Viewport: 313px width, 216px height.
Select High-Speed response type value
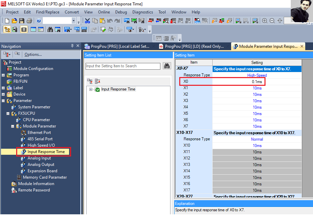click(x=257, y=75)
